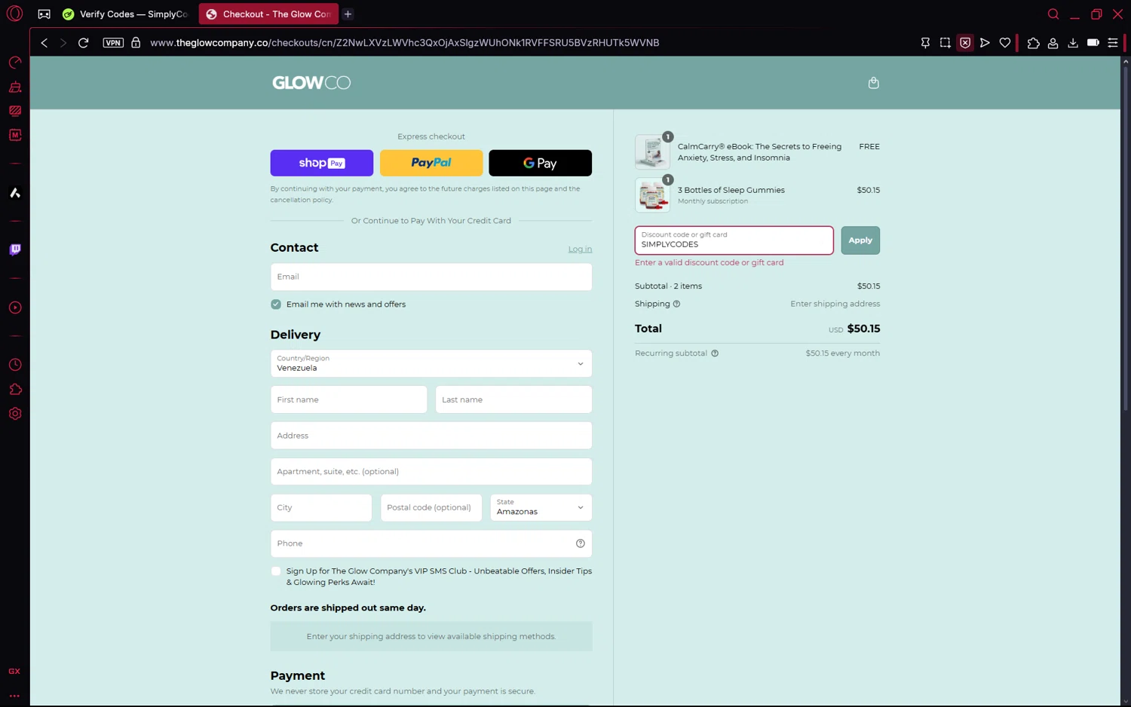This screenshot has width=1131, height=707.
Task: Open the profile account icon in toolbar
Action: pos(1053,43)
